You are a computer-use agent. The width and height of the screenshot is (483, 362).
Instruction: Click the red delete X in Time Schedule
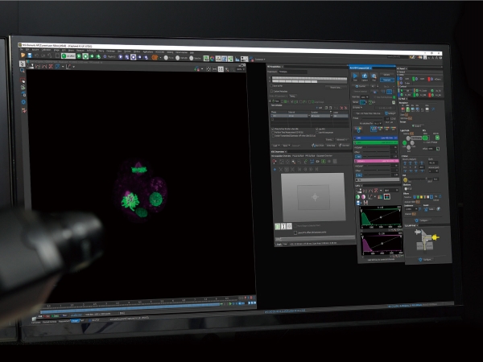341,108
